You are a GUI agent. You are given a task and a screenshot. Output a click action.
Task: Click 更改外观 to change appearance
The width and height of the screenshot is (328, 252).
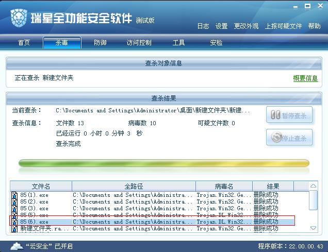[246, 26]
